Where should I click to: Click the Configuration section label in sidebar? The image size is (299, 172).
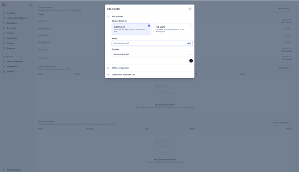coord(8,57)
